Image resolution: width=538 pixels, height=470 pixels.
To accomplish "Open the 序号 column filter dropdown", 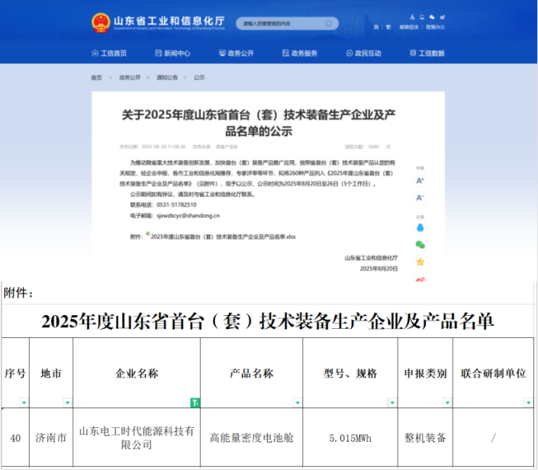I will tap(24, 402).
